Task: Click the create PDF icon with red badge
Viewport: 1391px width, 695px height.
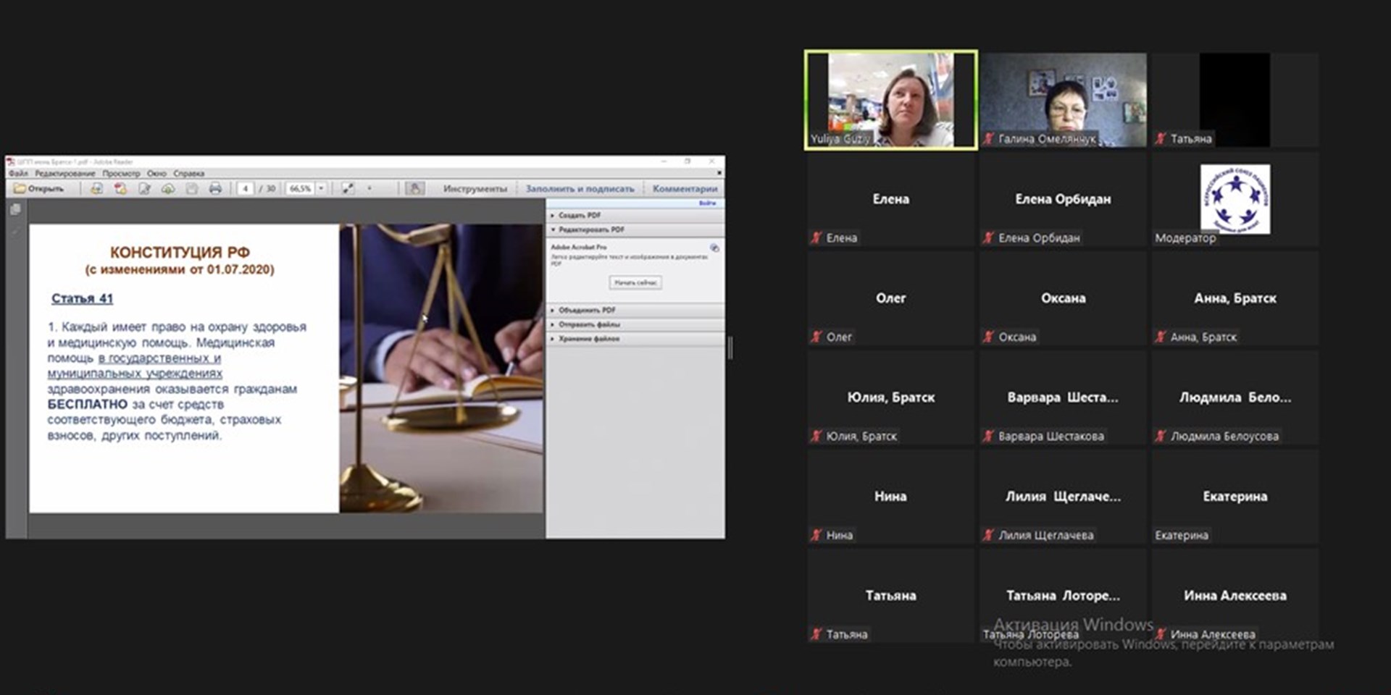Action: pos(120,189)
